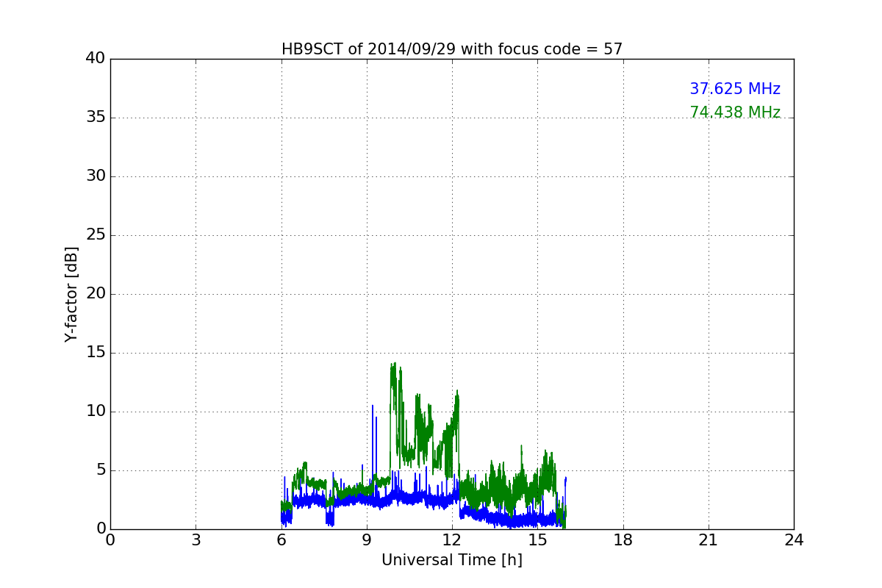
Task: Click the green '74.438 MHz' legend label
Action: coord(735,112)
